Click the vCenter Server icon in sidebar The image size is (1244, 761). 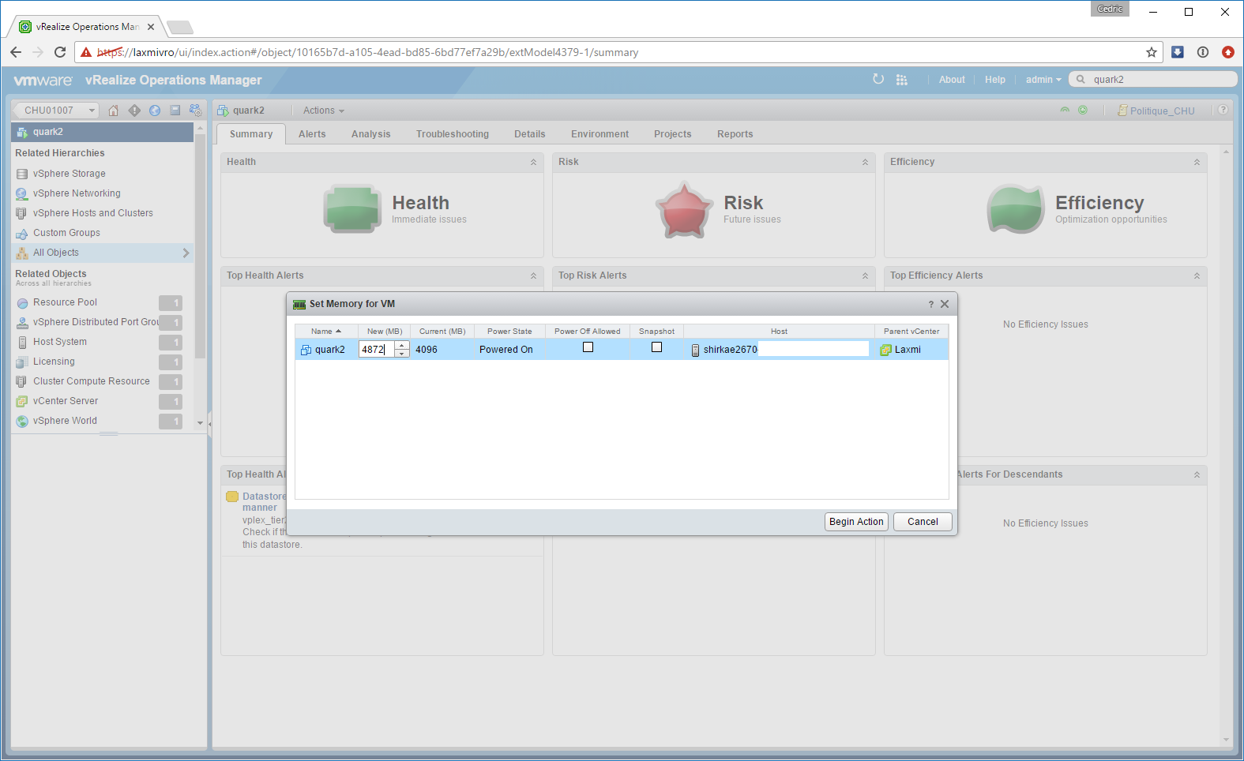point(22,401)
